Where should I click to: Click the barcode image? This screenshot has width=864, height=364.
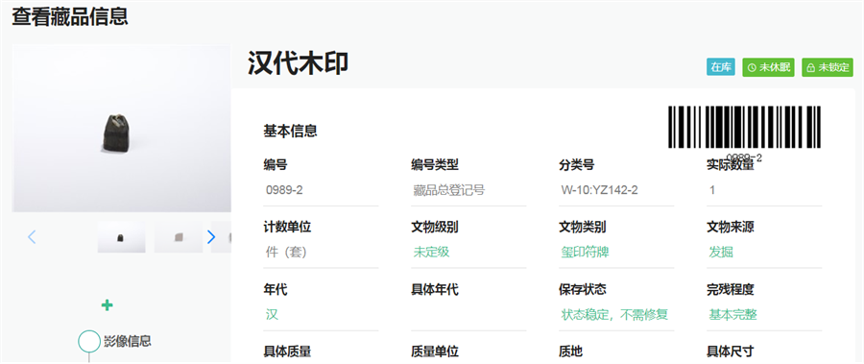point(744,128)
